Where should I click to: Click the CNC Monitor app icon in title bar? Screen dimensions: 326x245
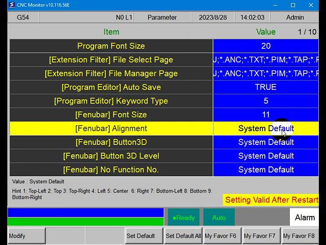(x=12, y=5)
